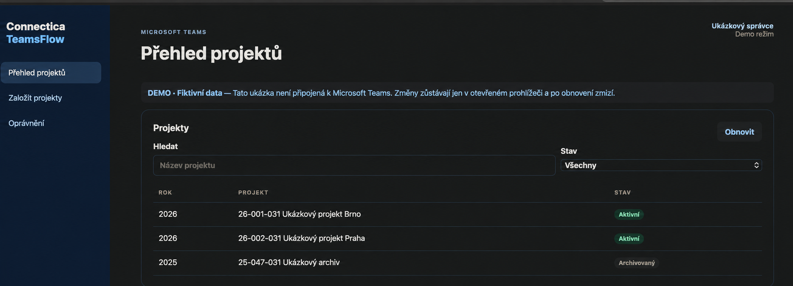This screenshot has height=286, width=793.
Task: Click year 2025 in the archive row
Action: [168, 262]
